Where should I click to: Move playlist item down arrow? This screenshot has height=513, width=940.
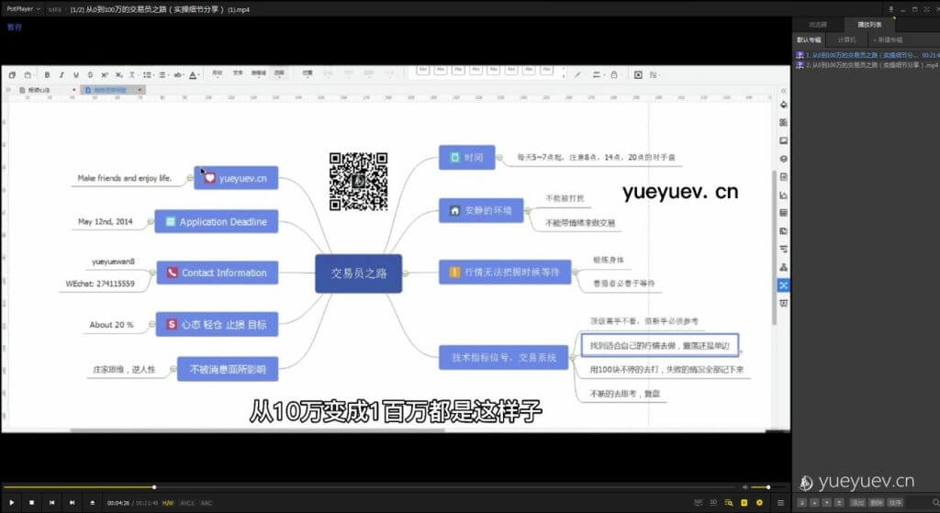pyautogui.click(x=827, y=503)
